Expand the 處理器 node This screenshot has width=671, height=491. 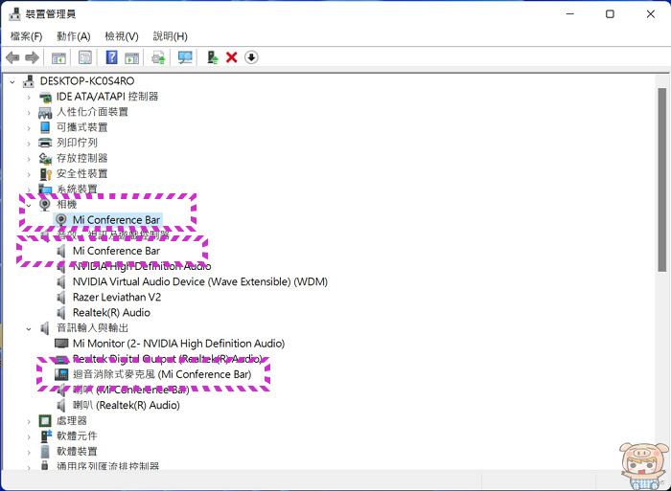point(29,422)
